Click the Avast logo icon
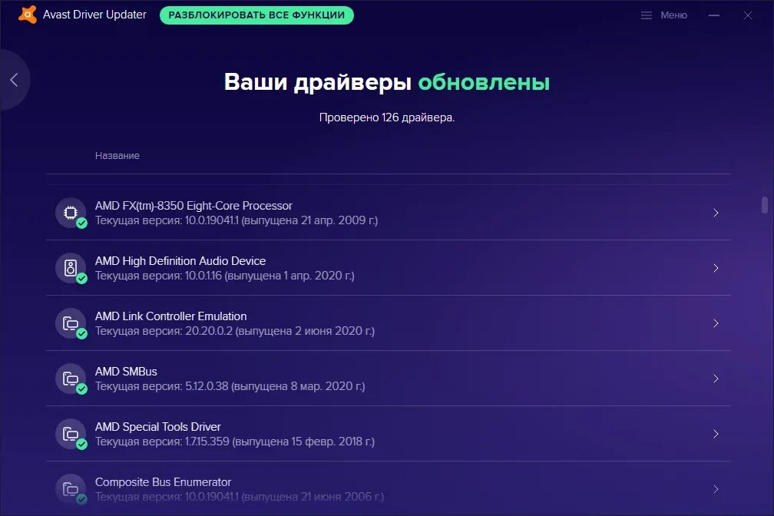 click(x=28, y=15)
